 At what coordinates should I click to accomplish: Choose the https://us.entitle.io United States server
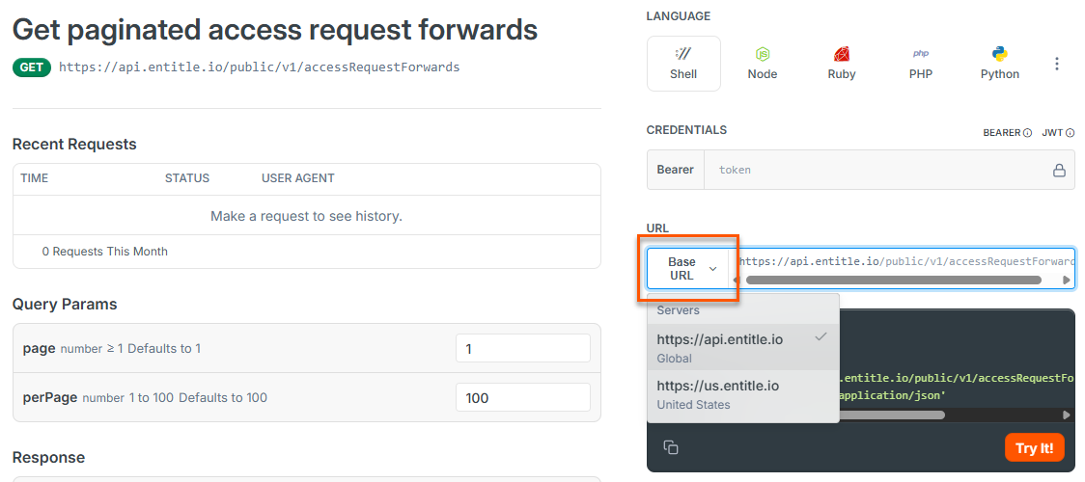coord(742,393)
